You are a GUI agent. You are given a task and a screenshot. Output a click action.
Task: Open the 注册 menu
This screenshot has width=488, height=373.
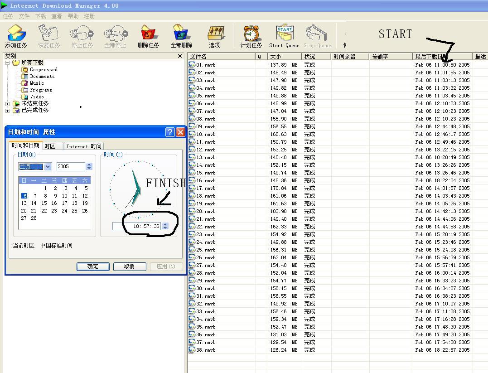point(89,16)
